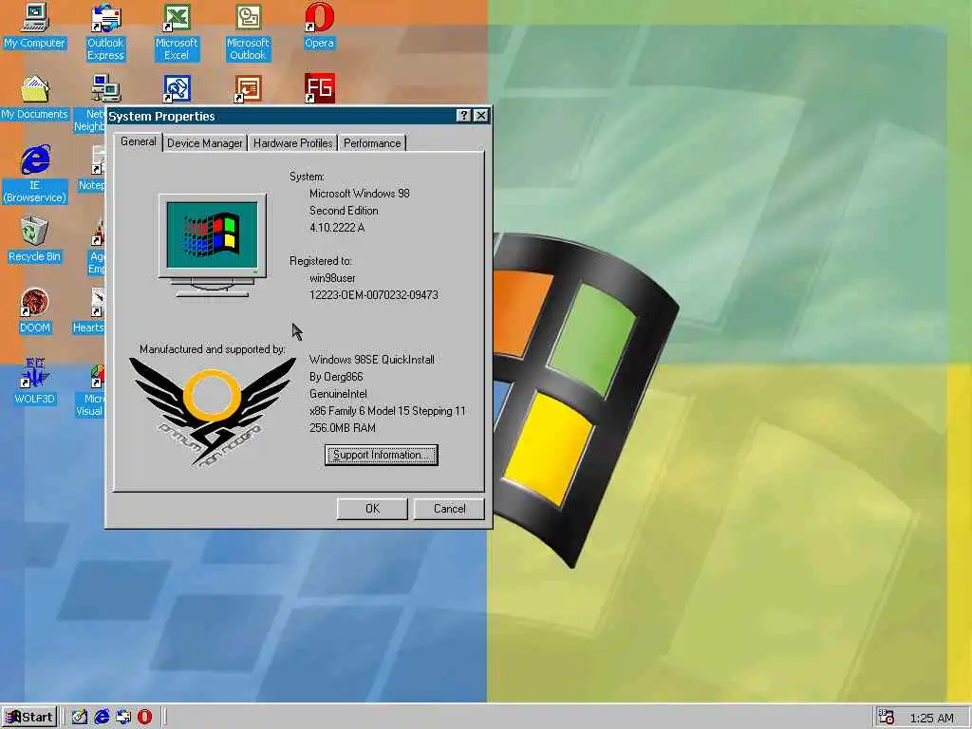Open the Hardware Profiles tab
This screenshot has height=729, width=972.
tap(292, 143)
